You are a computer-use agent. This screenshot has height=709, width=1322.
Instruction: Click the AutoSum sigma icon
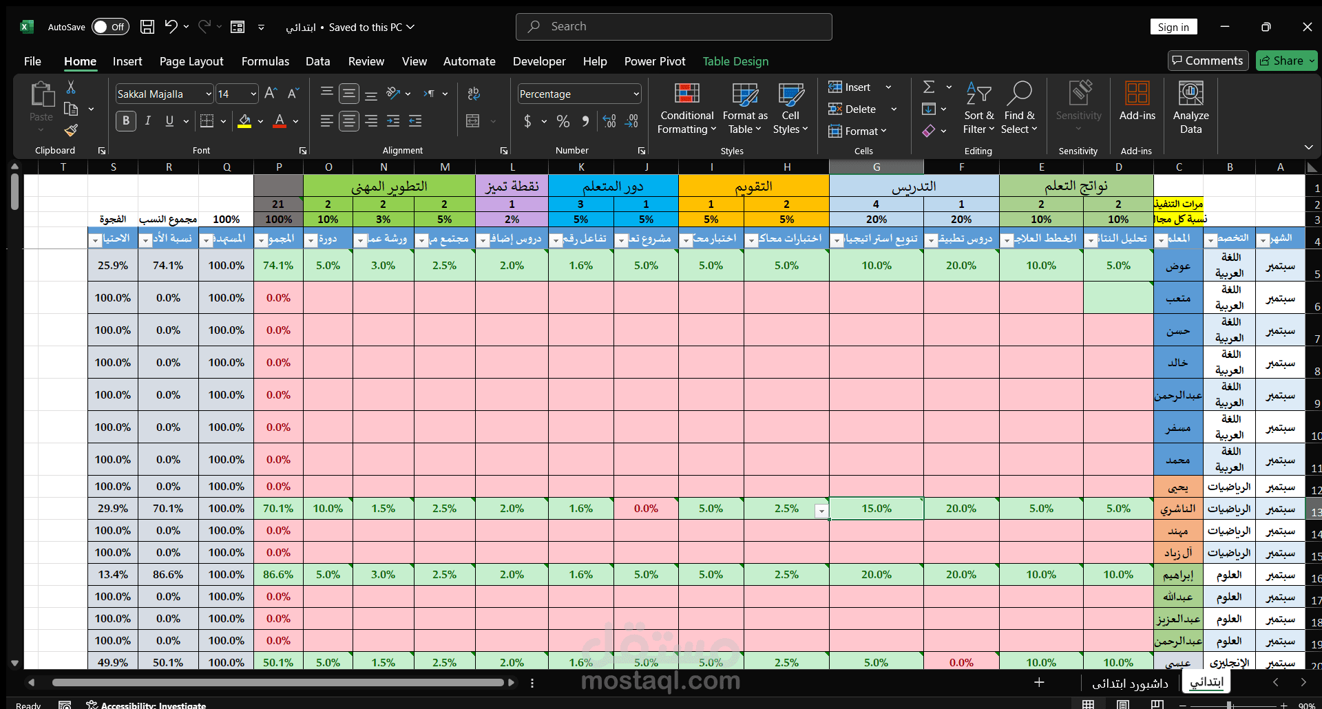point(929,87)
